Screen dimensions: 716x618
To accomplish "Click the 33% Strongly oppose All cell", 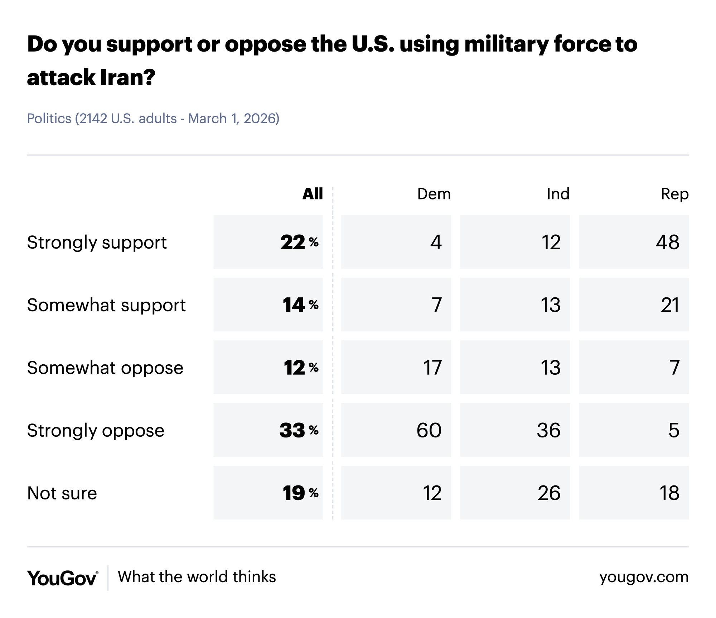I will point(268,430).
